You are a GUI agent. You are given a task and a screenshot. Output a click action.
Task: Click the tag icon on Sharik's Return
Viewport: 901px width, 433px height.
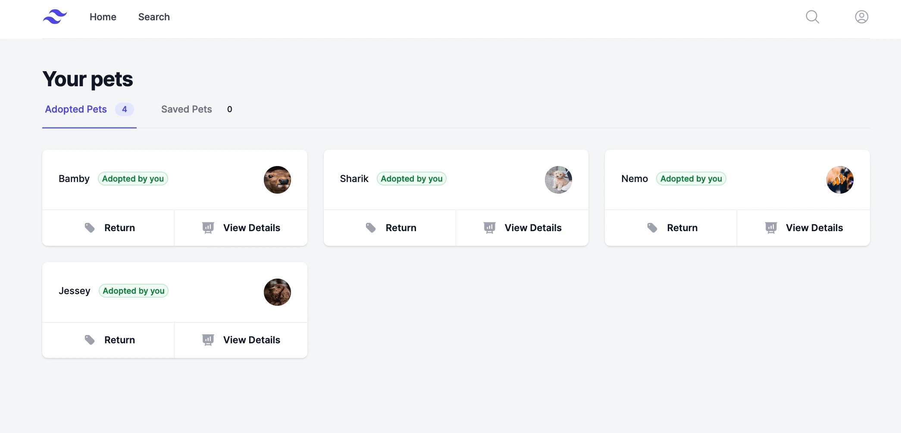point(371,228)
